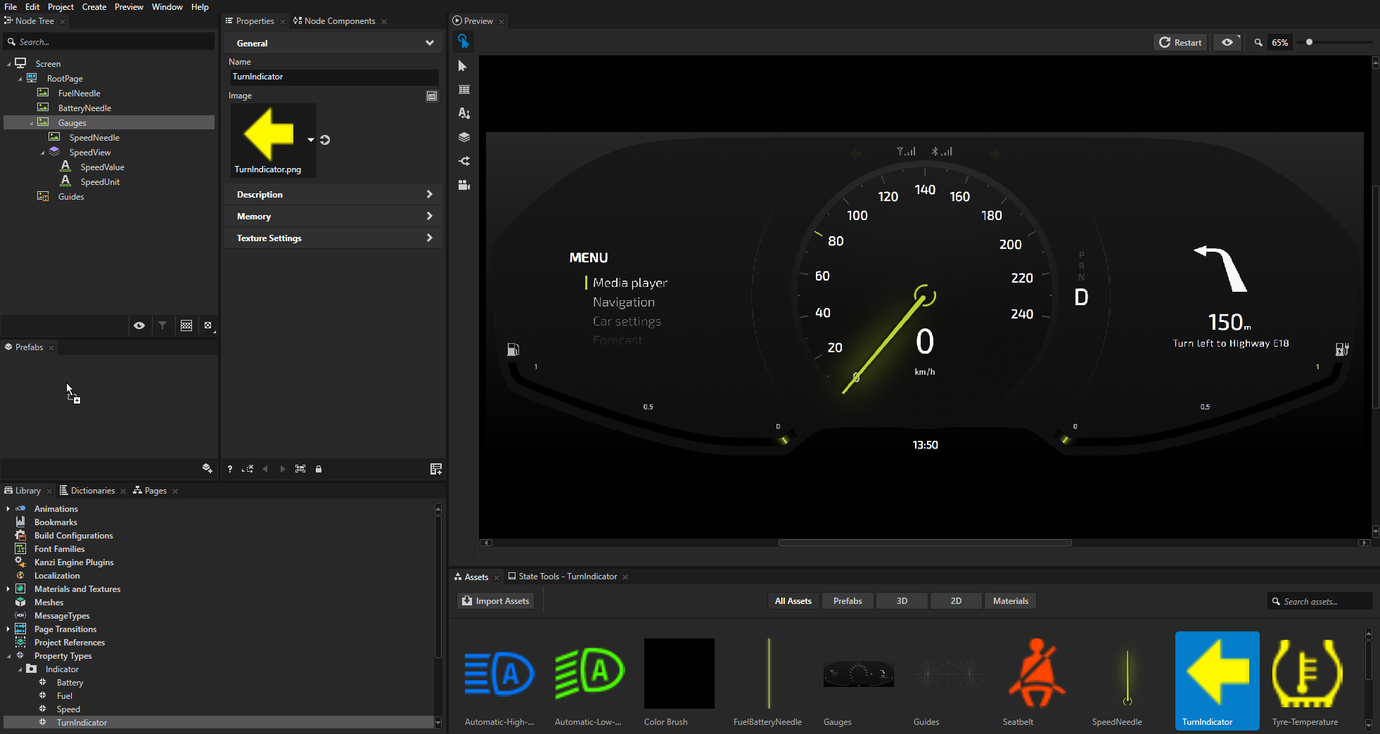Toggle the Preview eye overlay button
1380x734 pixels.
(x=1227, y=41)
